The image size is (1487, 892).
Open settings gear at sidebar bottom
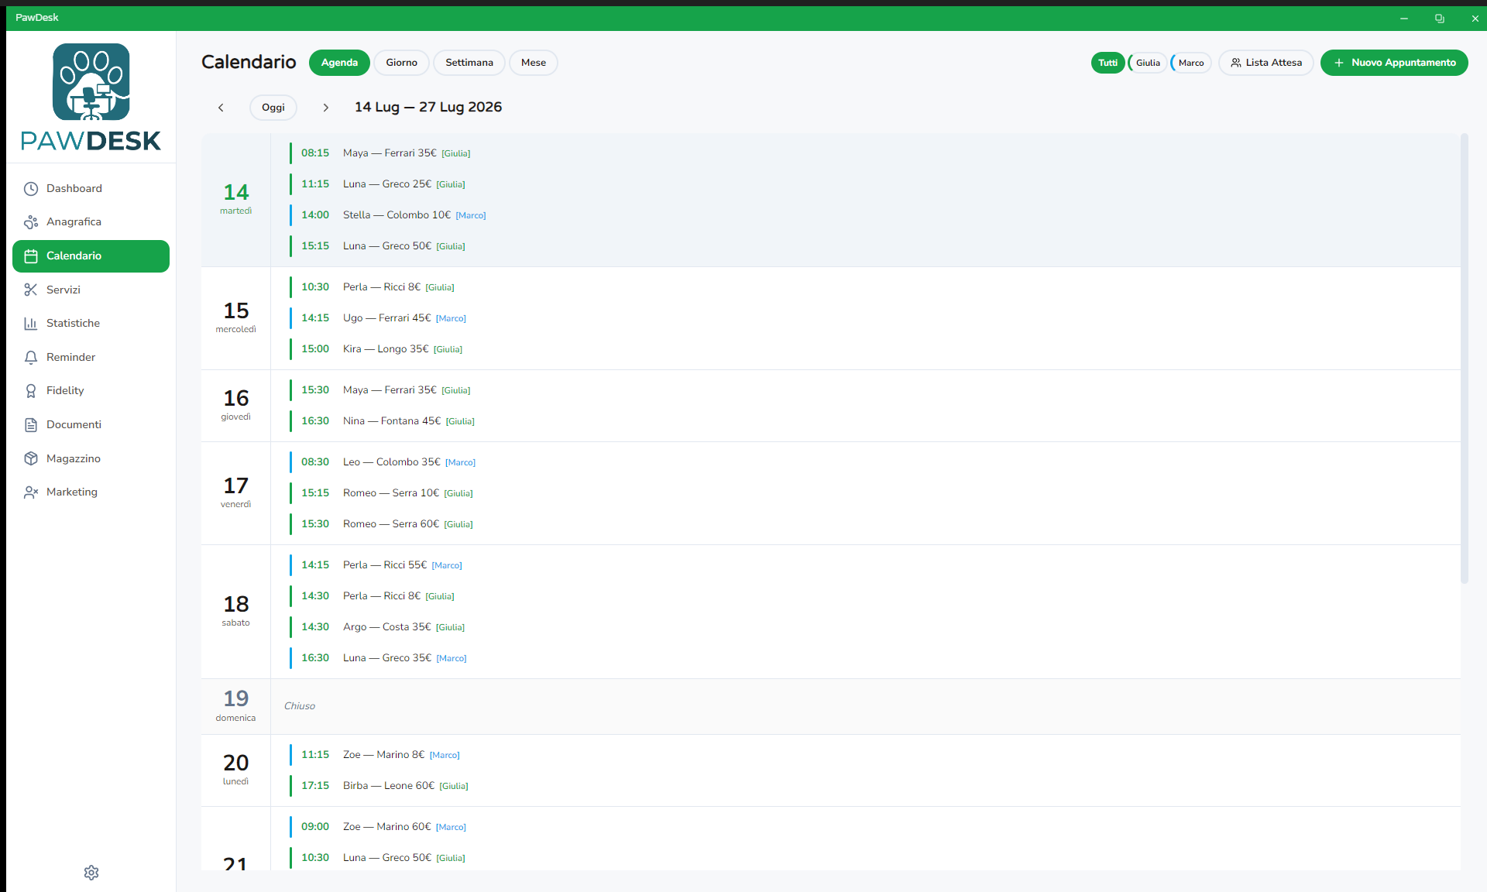coord(91,873)
